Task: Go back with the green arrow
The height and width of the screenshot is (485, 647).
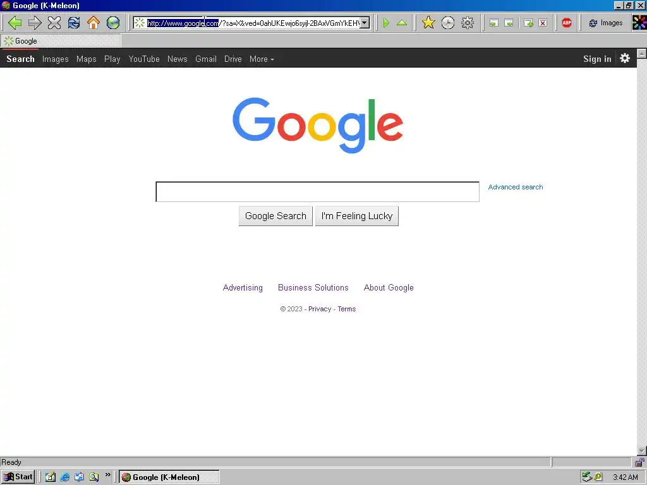Action: tap(15, 23)
